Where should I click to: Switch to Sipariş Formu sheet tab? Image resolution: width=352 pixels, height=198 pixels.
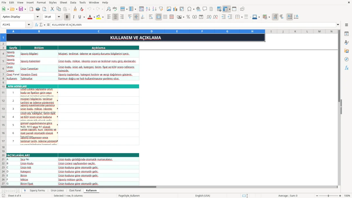[37, 190]
